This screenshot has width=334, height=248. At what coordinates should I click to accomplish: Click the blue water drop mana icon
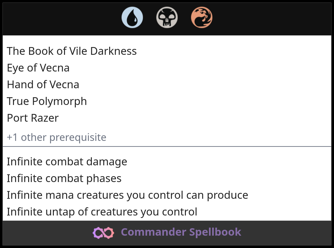[132, 17]
